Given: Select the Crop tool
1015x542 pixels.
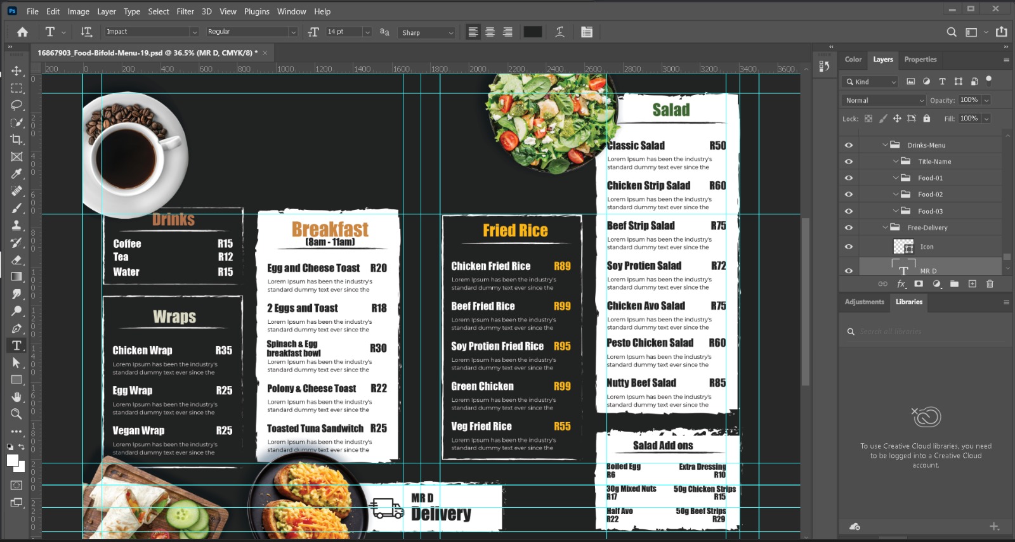Looking at the screenshot, I should coord(16,139).
